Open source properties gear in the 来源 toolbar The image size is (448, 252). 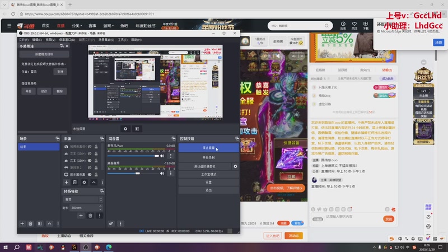coord(84,183)
